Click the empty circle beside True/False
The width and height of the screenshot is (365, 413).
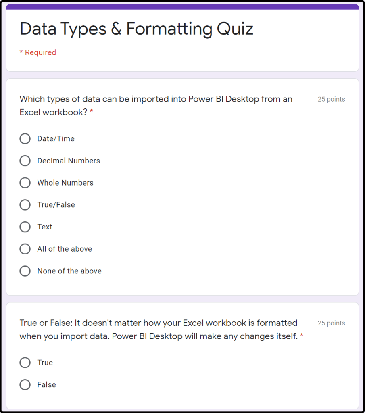(25, 205)
